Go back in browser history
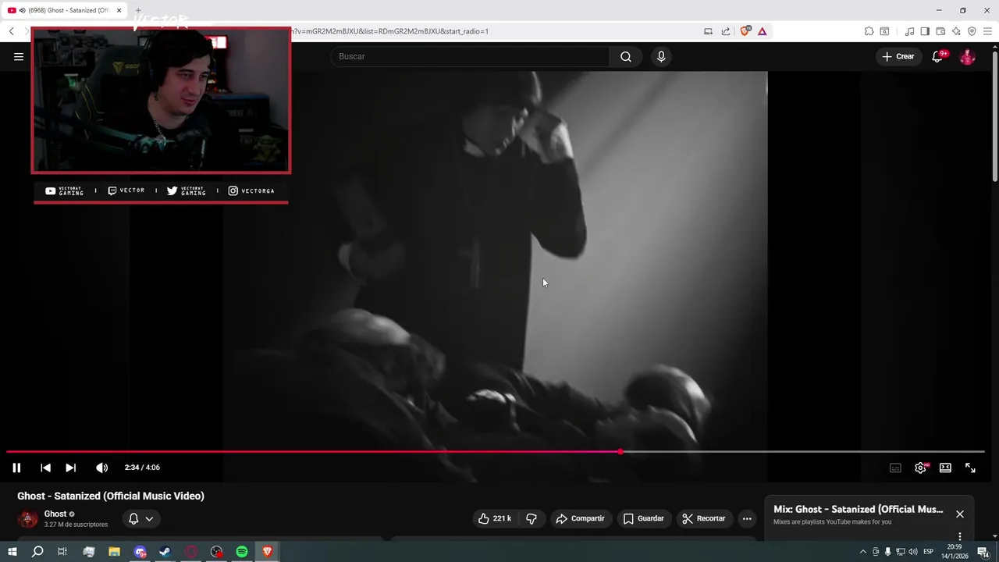 point(12,31)
